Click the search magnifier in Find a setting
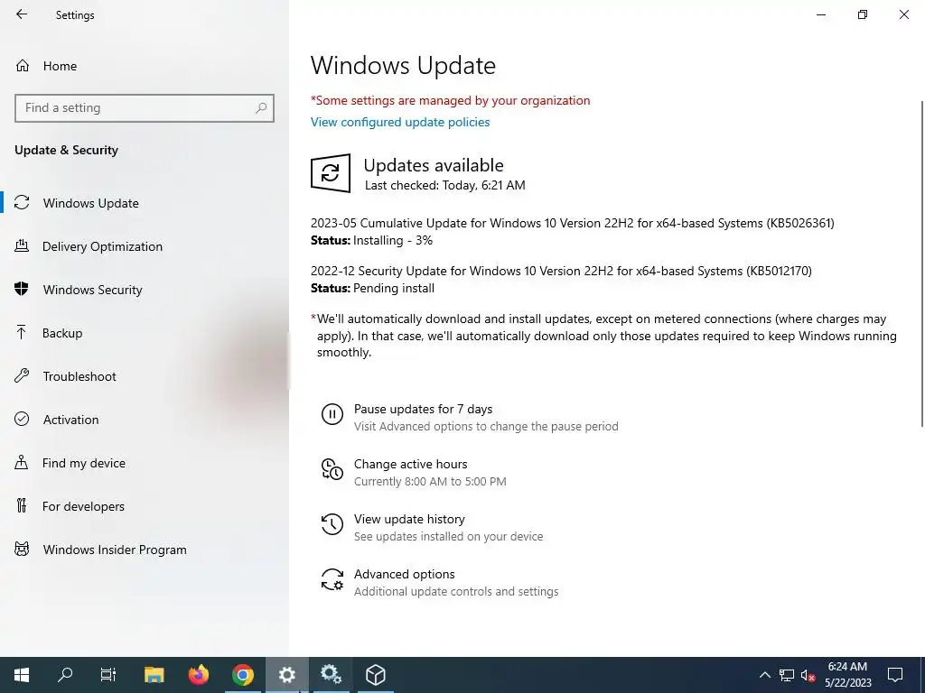Image resolution: width=925 pixels, height=693 pixels. (261, 108)
